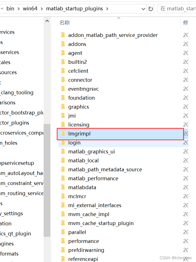Select the pservicesetup item in navigation tree
Image resolution: width=196 pixels, height=262 pixels.
(17, 163)
